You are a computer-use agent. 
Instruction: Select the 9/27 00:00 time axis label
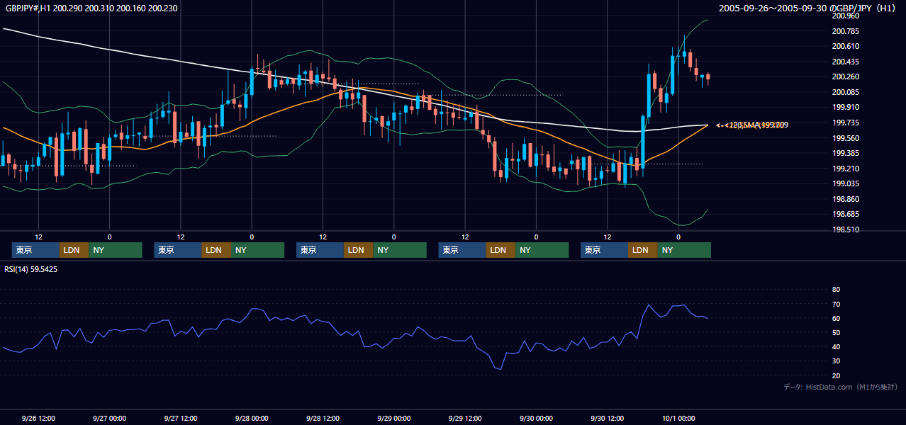(109, 419)
